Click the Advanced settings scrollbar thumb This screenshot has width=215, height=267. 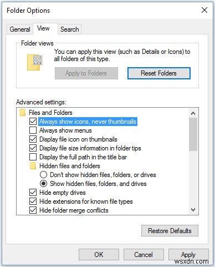tap(193, 134)
